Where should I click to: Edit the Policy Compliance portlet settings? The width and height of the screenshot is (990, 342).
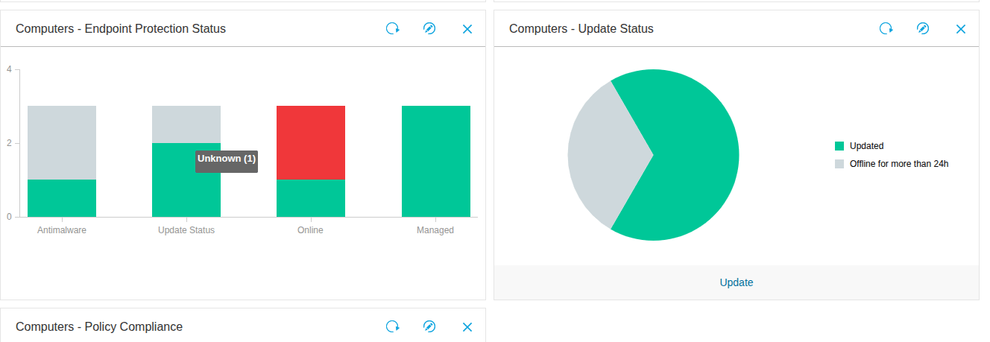click(x=429, y=327)
